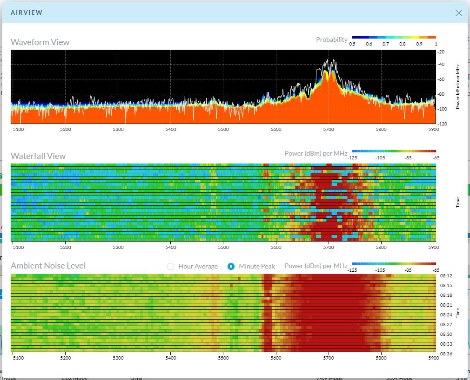Click the 5900 label under Waterfall View
The image size is (470, 380).
pyautogui.click(x=434, y=248)
